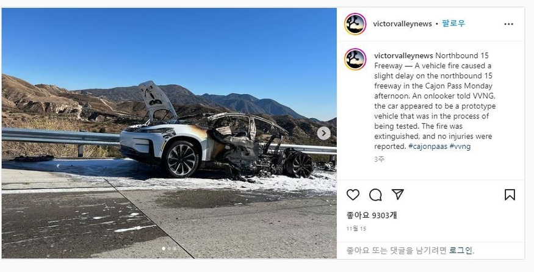Open victorvalleynews username in header

tap(402, 24)
